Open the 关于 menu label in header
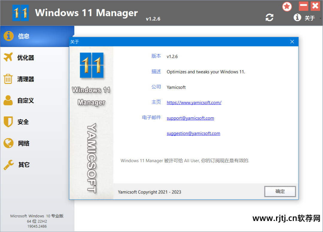The width and height of the screenshot is (323, 232). click(310, 18)
